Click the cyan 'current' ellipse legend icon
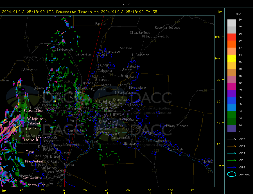The width and height of the screenshot is (253, 194). 232,174
